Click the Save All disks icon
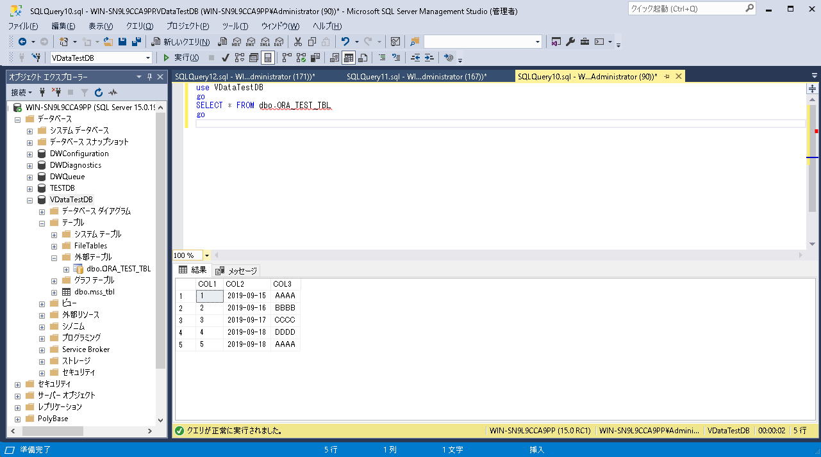The image size is (821, 457). (x=136, y=42)
